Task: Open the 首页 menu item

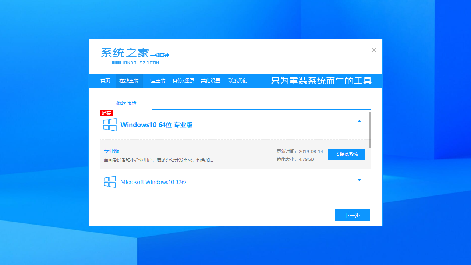Action: click(x=105, y=81)
